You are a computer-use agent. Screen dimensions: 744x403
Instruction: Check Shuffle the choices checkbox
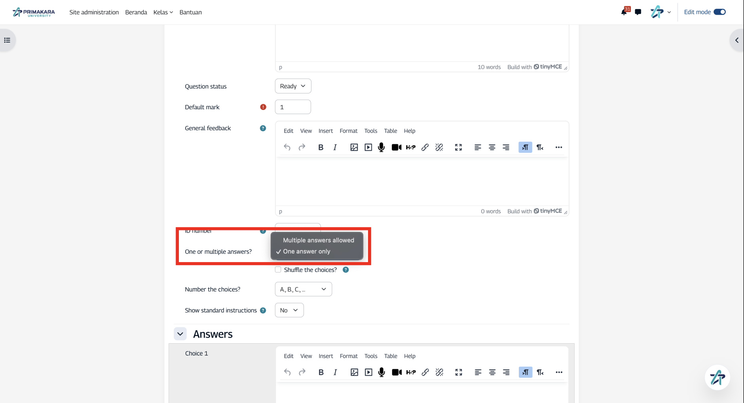[278, 270]
